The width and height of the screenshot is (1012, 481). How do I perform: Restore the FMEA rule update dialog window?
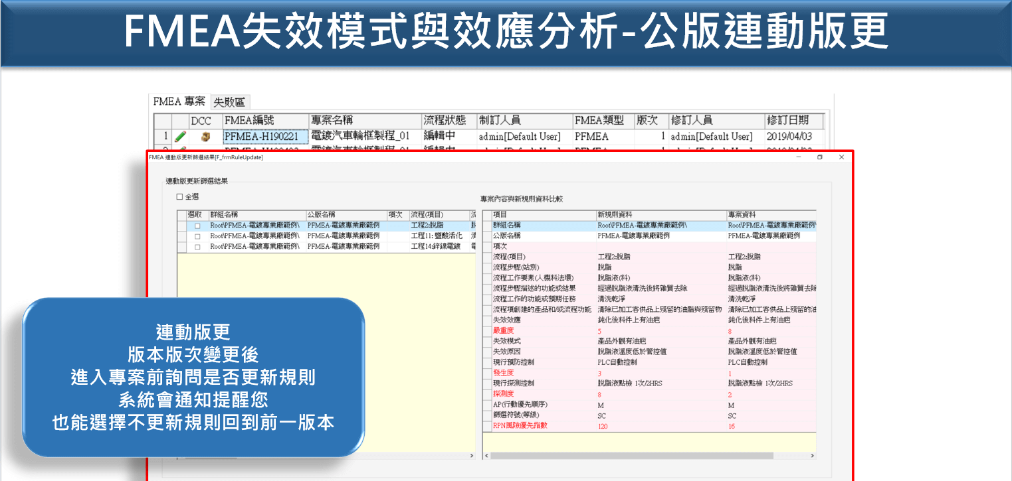click(820, 157)
